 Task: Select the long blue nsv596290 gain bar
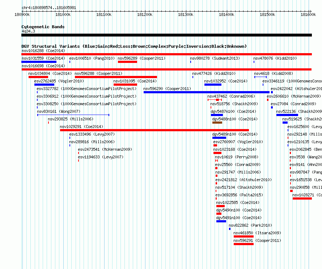coord(206,92)
